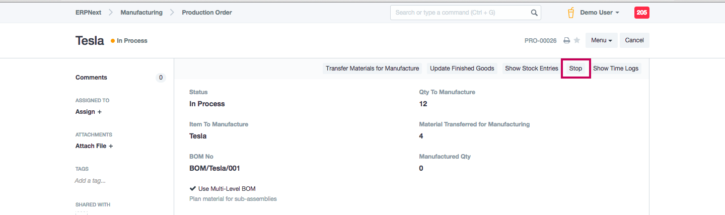725x215 pixels.
Task: Expand the Demo User account dropdown
Action: click(599, 13)
